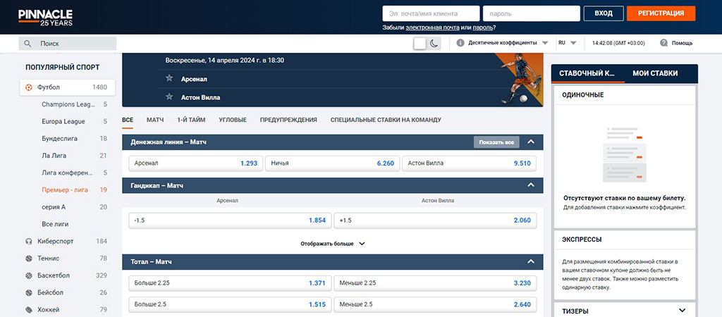Click the Баскетбол ball icon

pyautogui.click(x=29, y=275)
